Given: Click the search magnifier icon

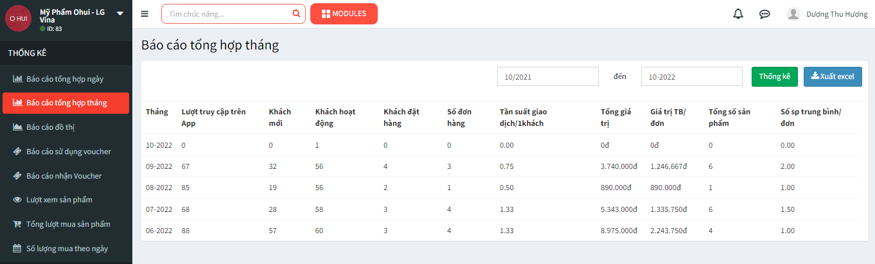Looking at the screenshot, I should click(296, 13).
